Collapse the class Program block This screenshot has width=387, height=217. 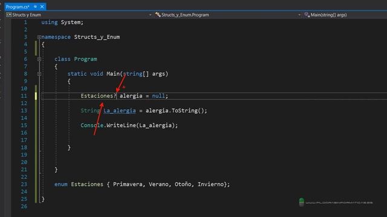39,59
